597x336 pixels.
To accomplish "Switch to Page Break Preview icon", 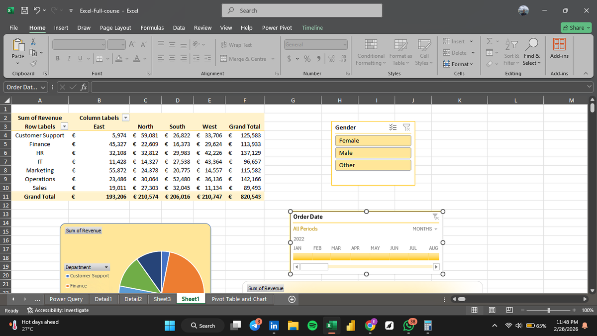I will pos(510,310).
